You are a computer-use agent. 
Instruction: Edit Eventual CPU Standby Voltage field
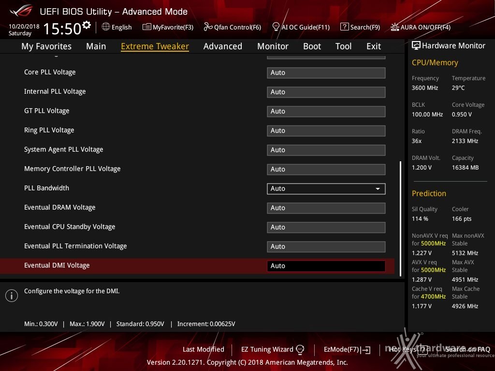click(x=326, y=227)
